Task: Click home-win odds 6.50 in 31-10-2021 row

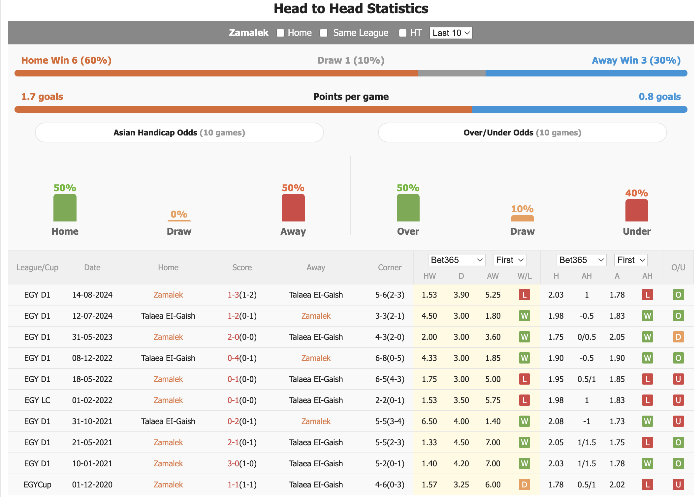Action: pos(429,421)
